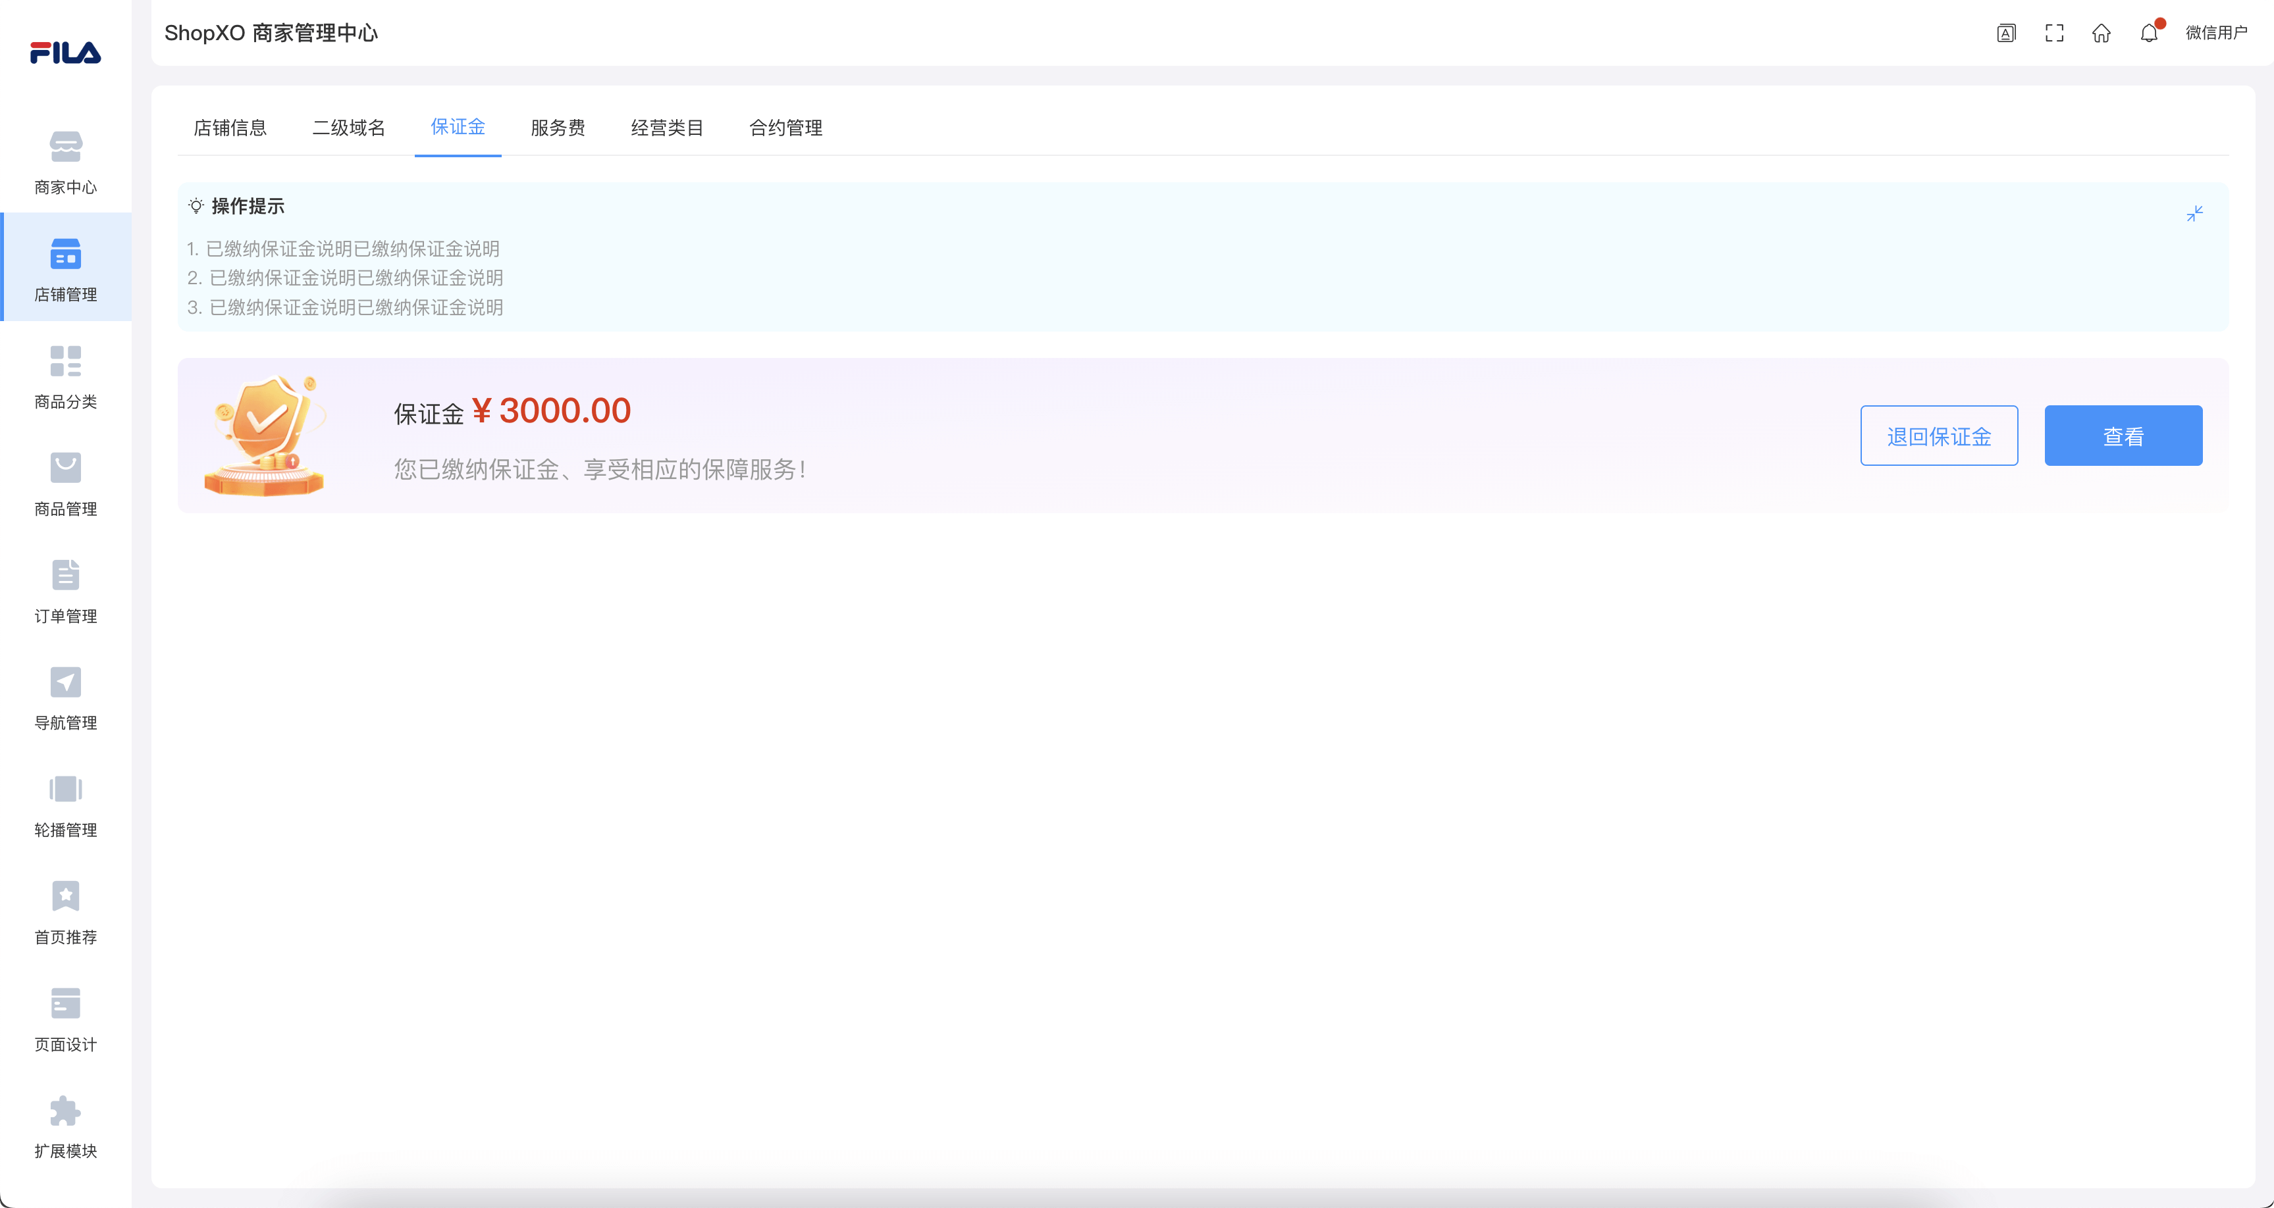2274x1208 pixels.
Task: Click the FILA logo
Action: point(65,53)
